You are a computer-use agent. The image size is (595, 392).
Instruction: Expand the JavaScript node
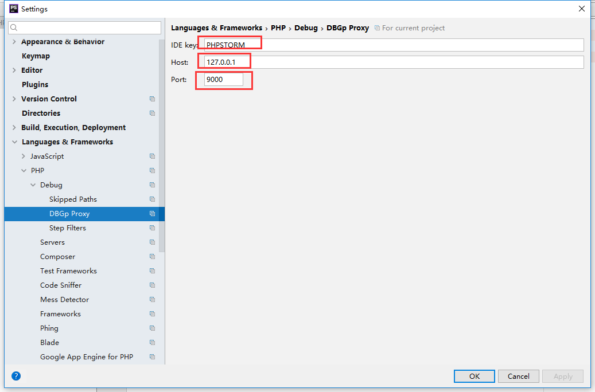click(23, 156)
